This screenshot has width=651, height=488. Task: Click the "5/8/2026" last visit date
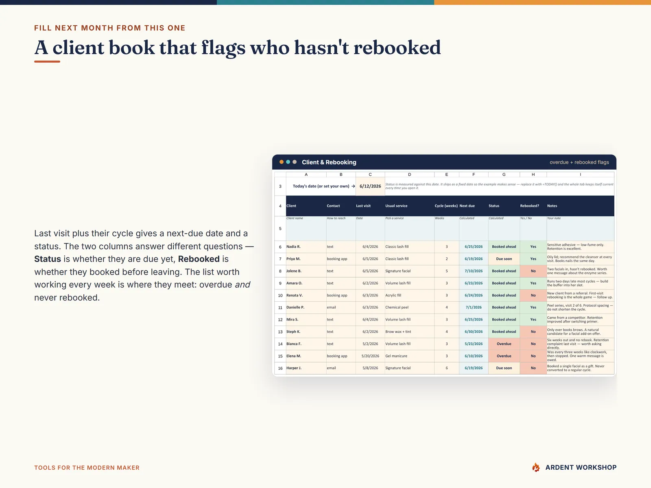[370, 368]
